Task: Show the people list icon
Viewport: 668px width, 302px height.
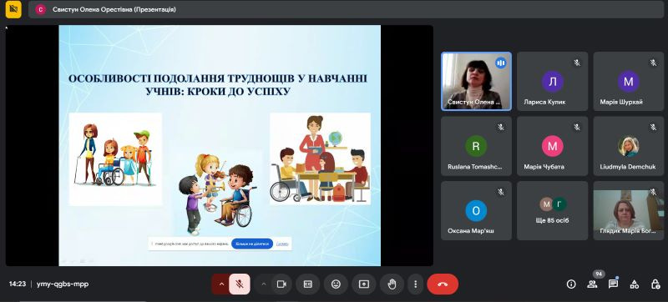Action: click(592, 284)
